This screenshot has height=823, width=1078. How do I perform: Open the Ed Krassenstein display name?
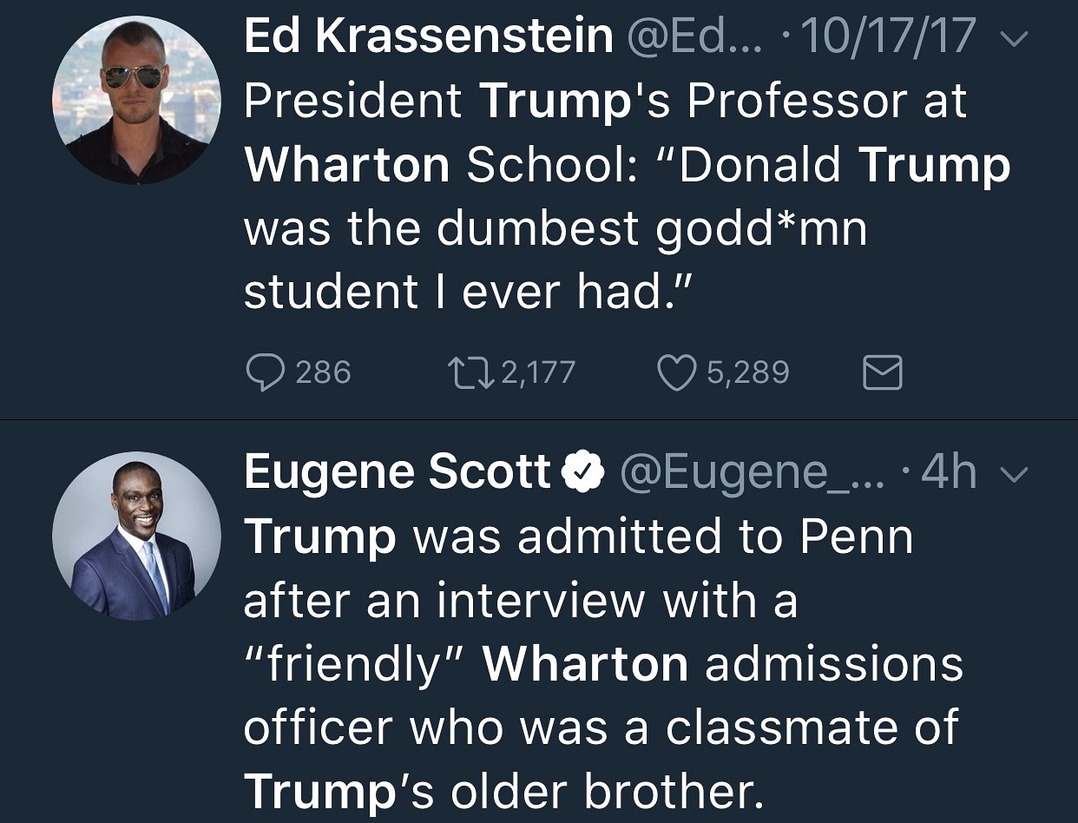pos(429,36)
